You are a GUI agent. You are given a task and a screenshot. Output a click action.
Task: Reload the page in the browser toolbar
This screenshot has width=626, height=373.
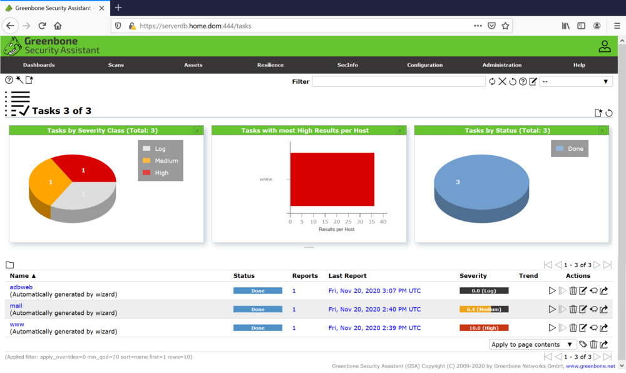[x=42, y=26]
